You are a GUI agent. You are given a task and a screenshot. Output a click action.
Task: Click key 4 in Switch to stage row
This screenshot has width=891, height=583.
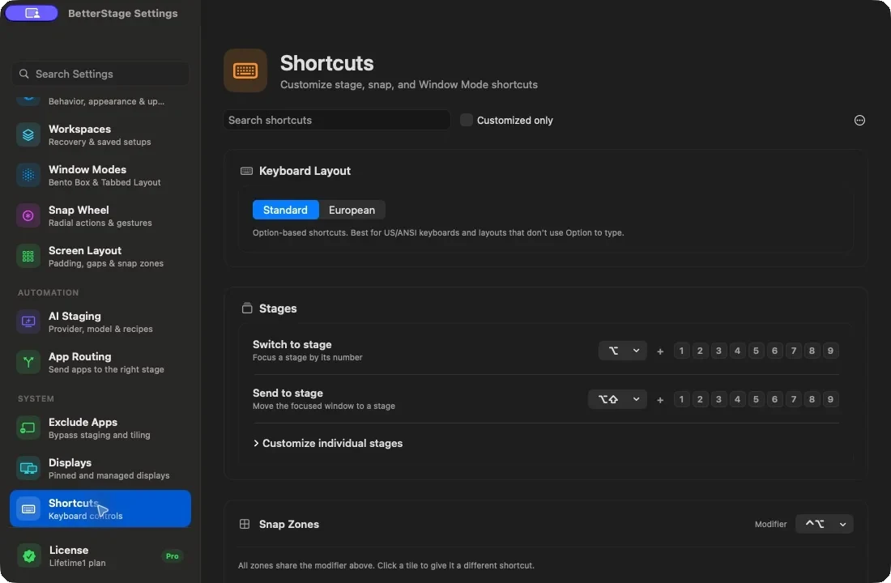pyautogui.click(x=737, y=351)
